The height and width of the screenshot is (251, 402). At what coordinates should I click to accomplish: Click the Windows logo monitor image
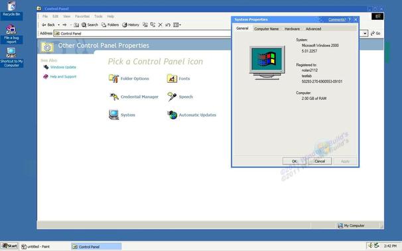[267, 63]
